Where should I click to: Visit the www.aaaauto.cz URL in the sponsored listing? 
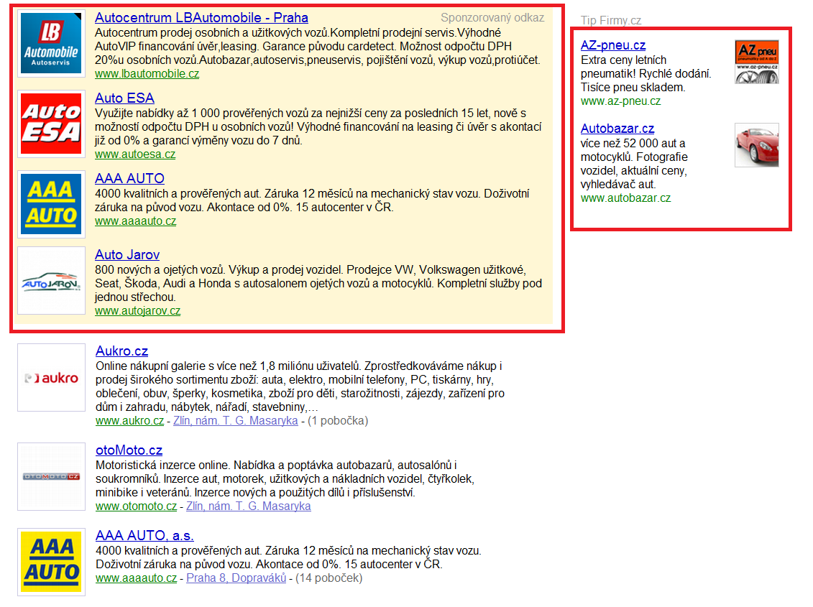pyautogui.click(x=135, y=221)
